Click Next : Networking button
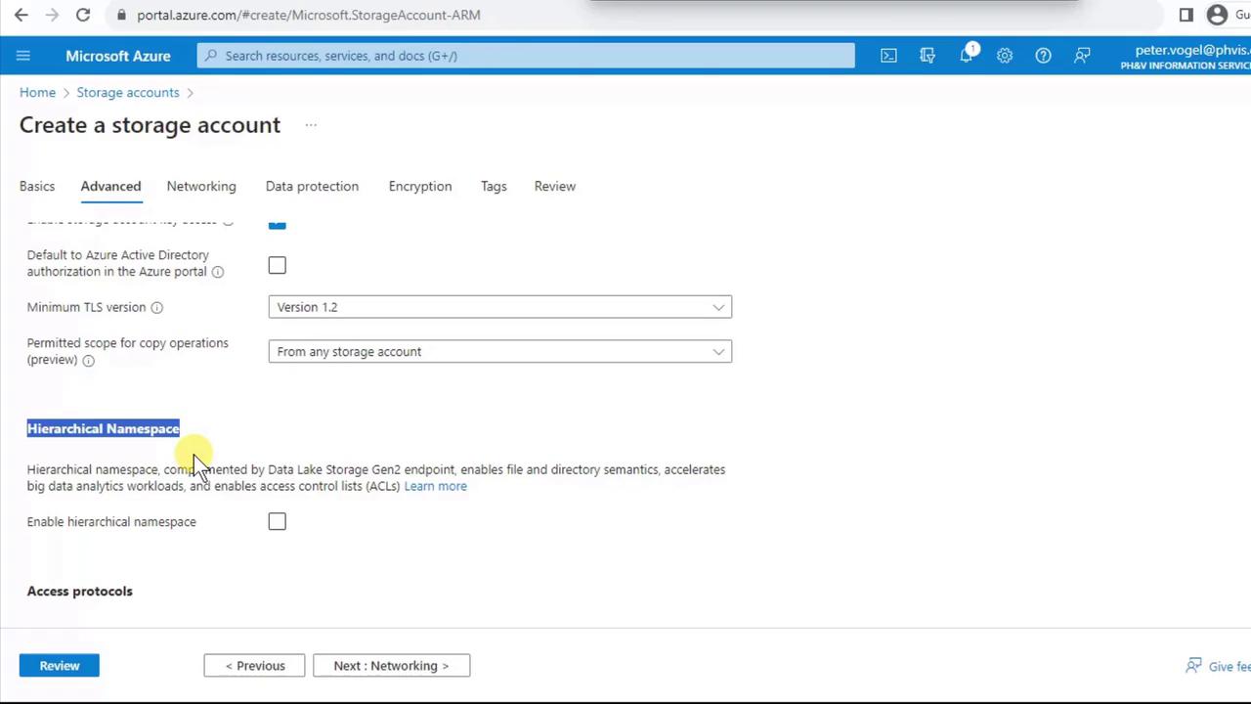The image size is (1251, 704). [x=391, y=666]
